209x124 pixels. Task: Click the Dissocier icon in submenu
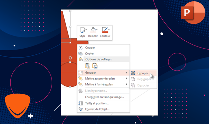(x=133, y=85)
